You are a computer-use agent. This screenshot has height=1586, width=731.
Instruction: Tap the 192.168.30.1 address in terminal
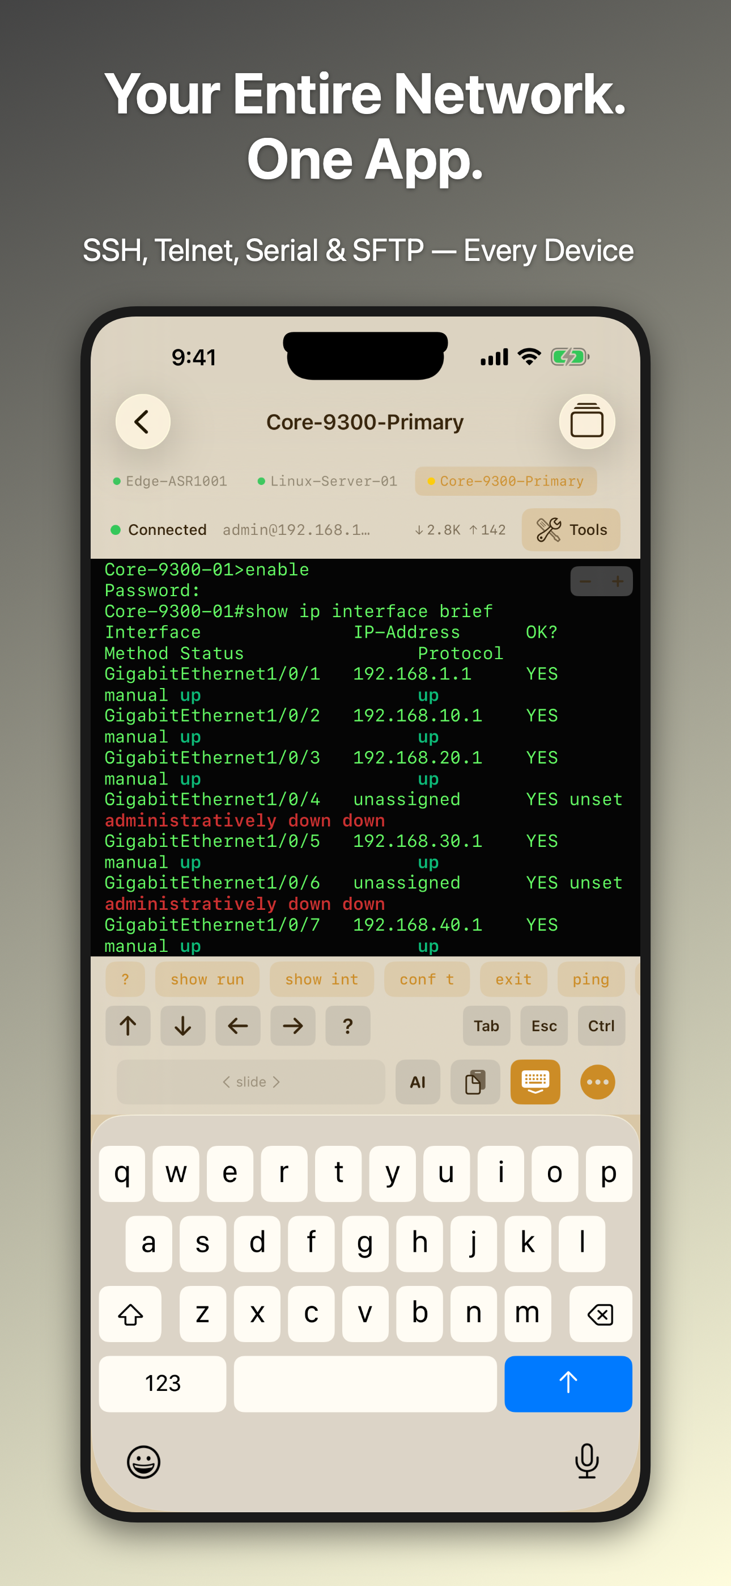(x=417, y=841)
